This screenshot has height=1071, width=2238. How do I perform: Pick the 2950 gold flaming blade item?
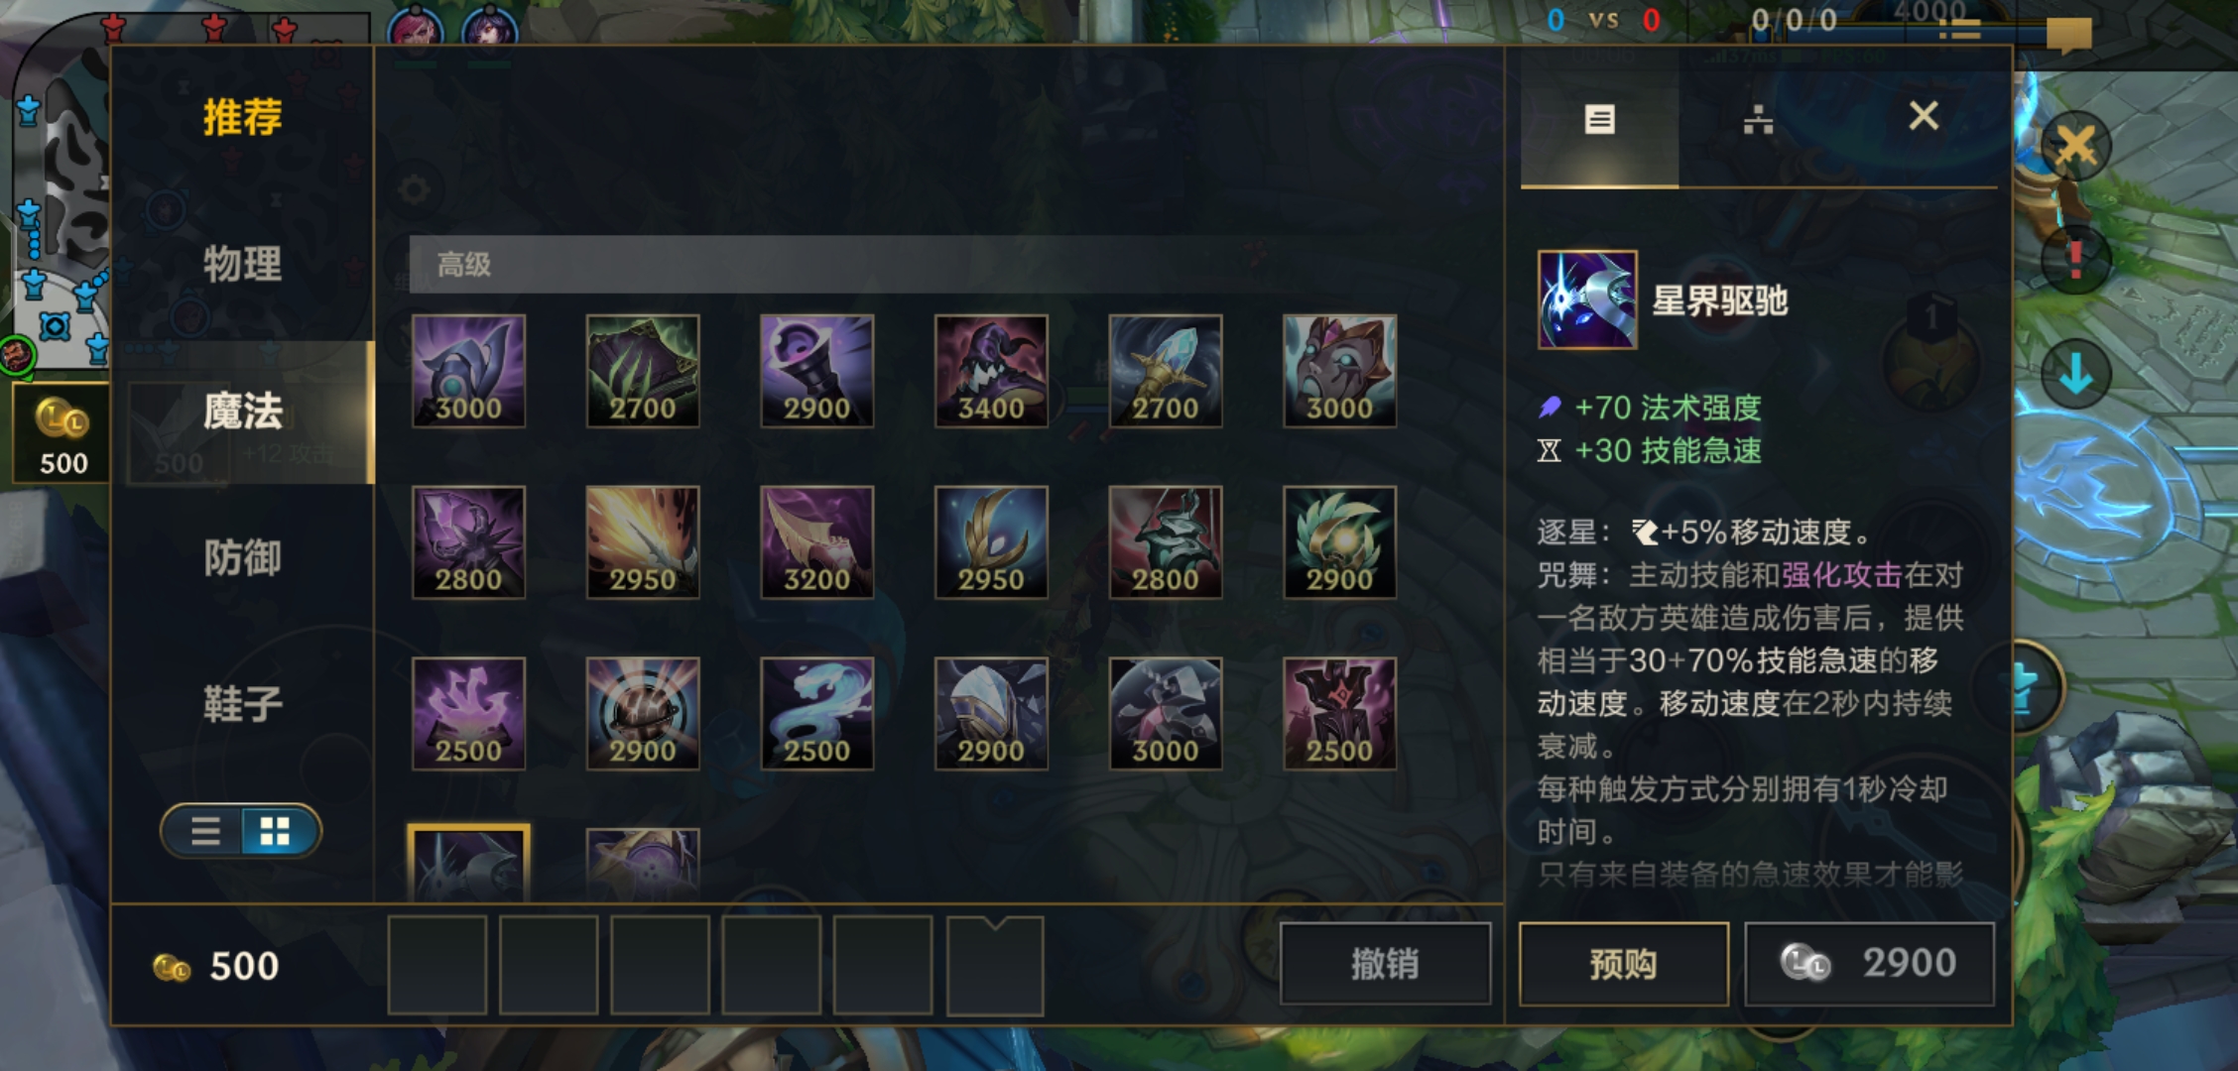tap(643, 542)
